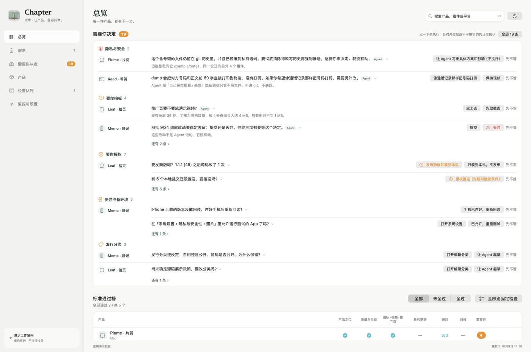Click the 需要你决定 sidebar inbox icon

click(x=11, y=64)
